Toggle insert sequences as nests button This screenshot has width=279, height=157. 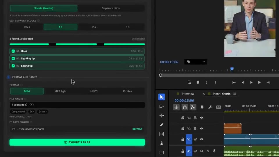[176, 107]
